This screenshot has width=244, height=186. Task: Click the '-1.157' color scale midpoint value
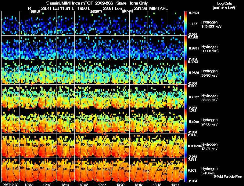coord(193,24)
